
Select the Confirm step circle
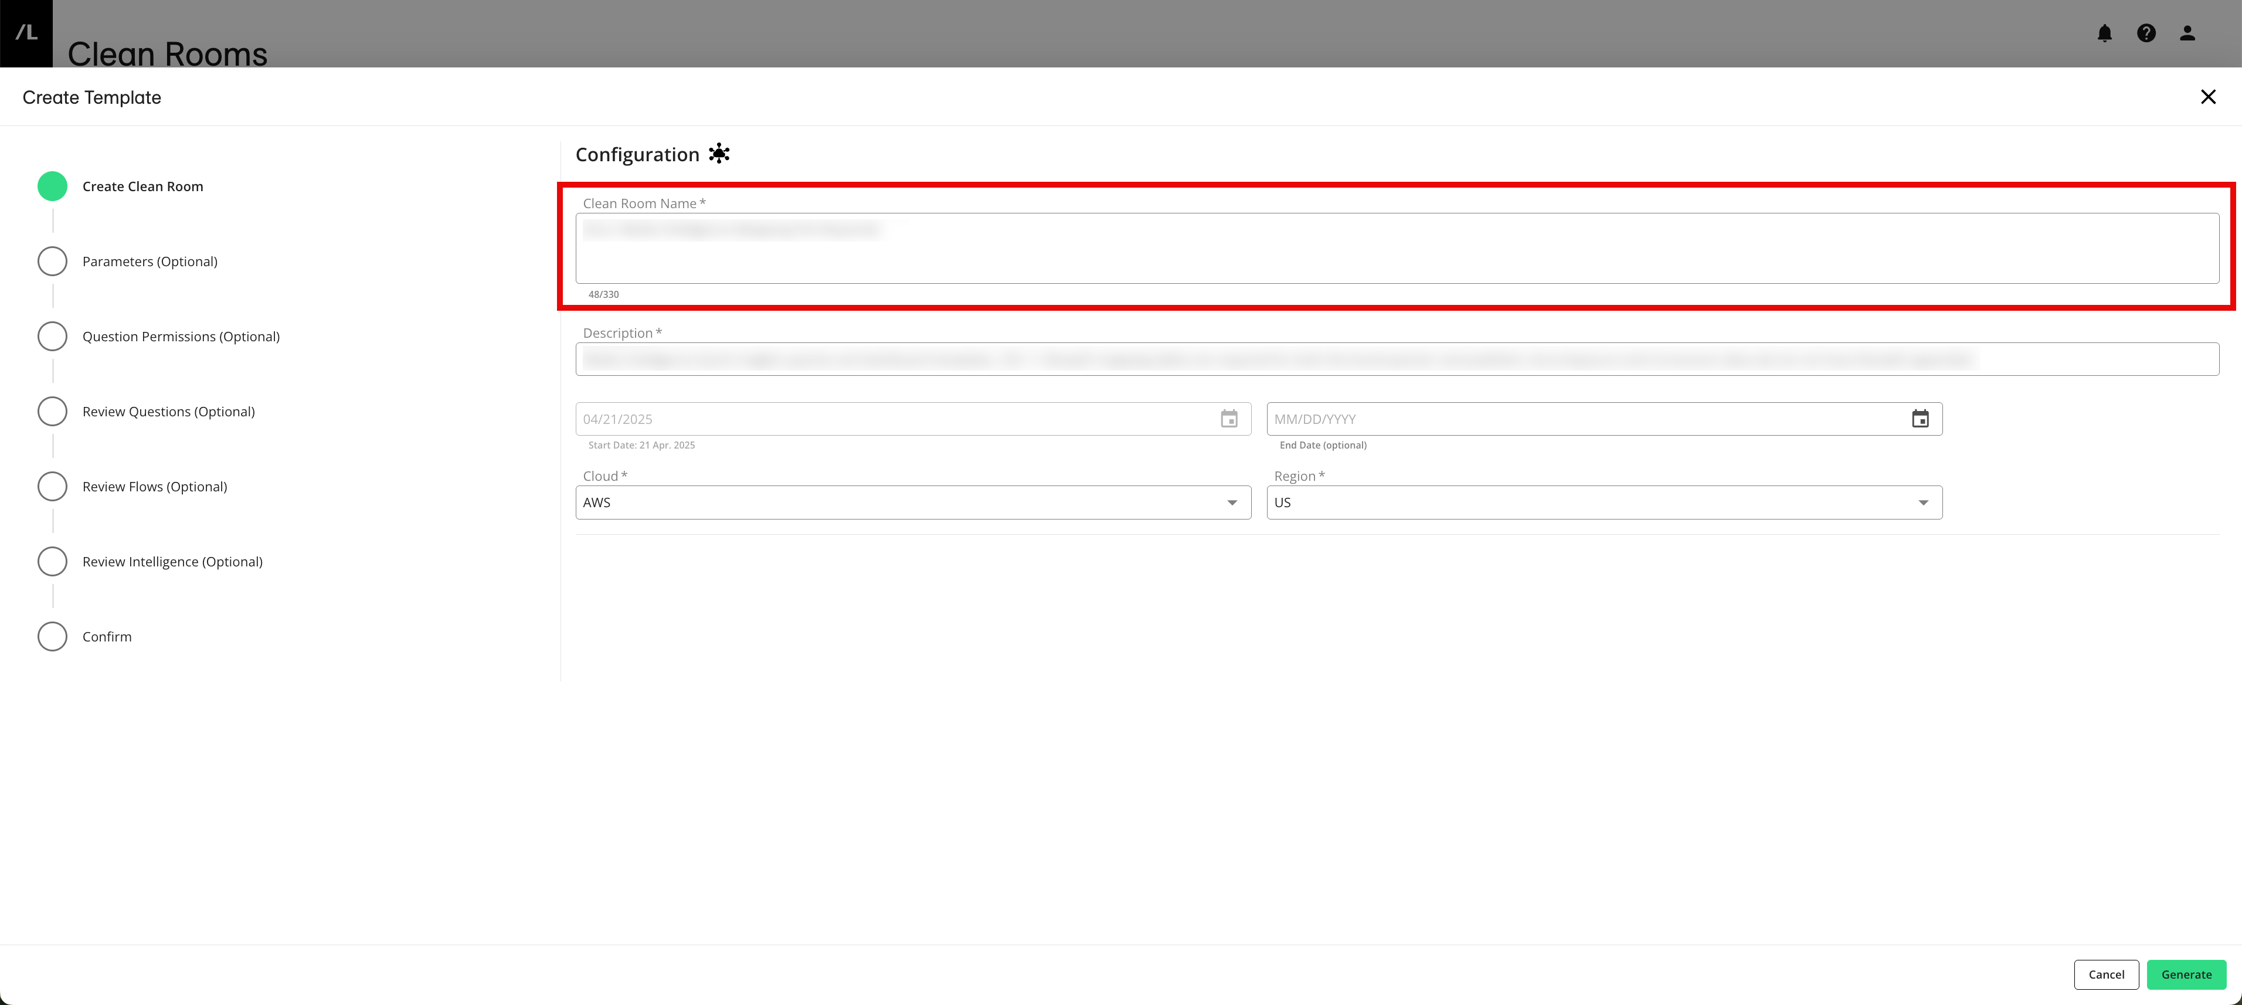(x=52, y=636)
